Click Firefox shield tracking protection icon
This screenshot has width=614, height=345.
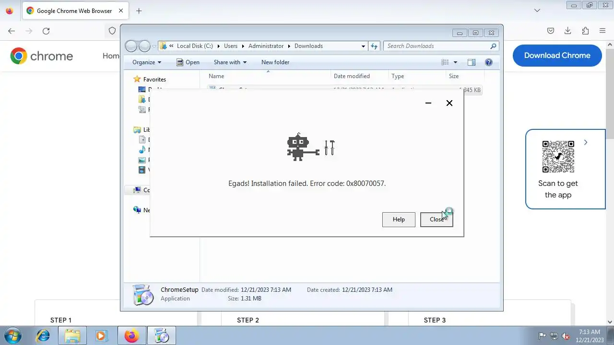pos(112,31)
